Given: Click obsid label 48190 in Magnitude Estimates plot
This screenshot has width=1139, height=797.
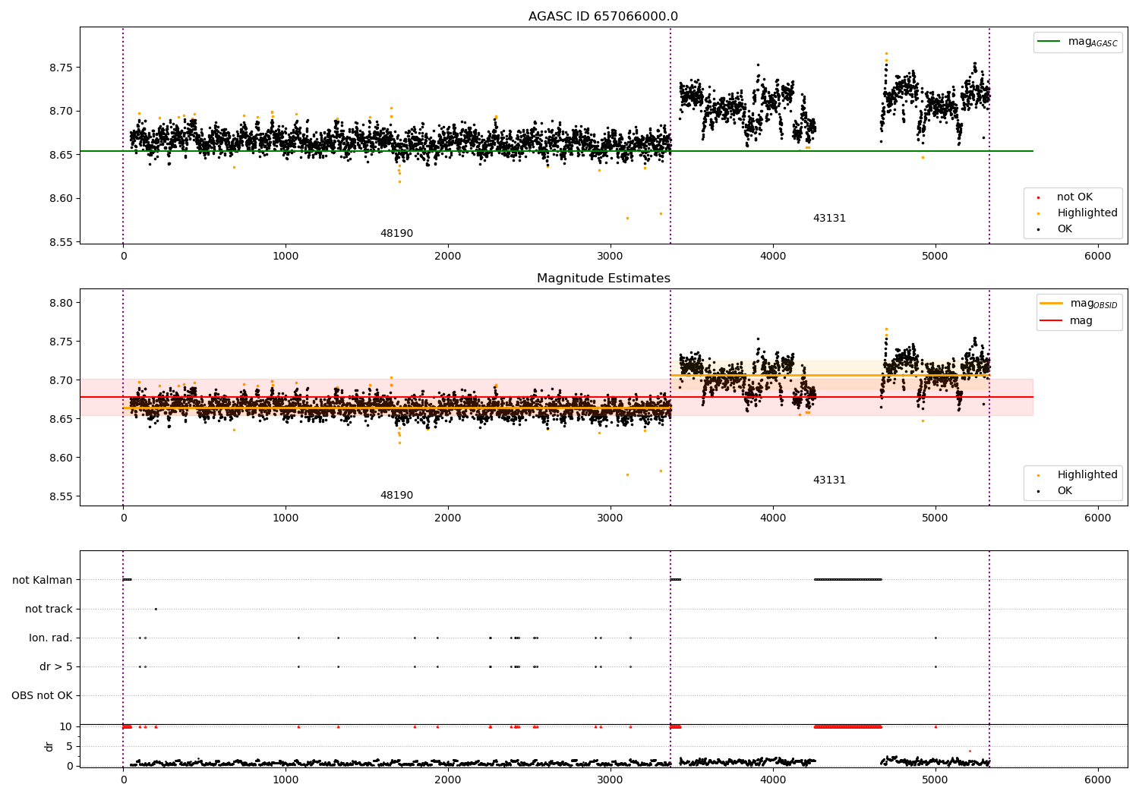Looking at the screenshot, I should click(x=396, y=496).
